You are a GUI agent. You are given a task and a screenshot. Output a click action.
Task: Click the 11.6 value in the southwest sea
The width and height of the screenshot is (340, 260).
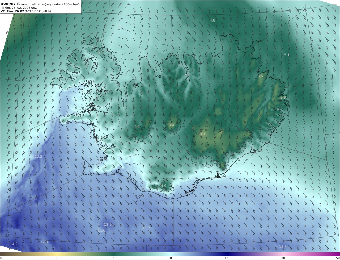101,230
